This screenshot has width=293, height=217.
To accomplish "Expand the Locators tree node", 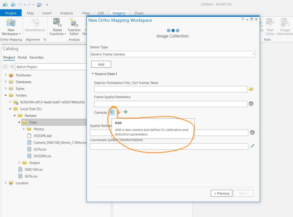I will pos(6,183).
